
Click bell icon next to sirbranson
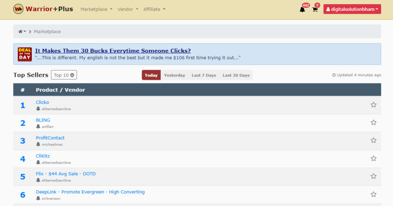38,198
